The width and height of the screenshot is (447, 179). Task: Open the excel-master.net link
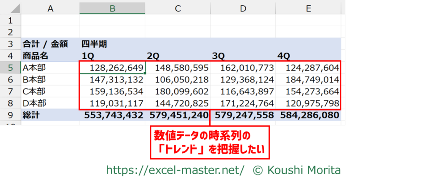tap(175, 170)
